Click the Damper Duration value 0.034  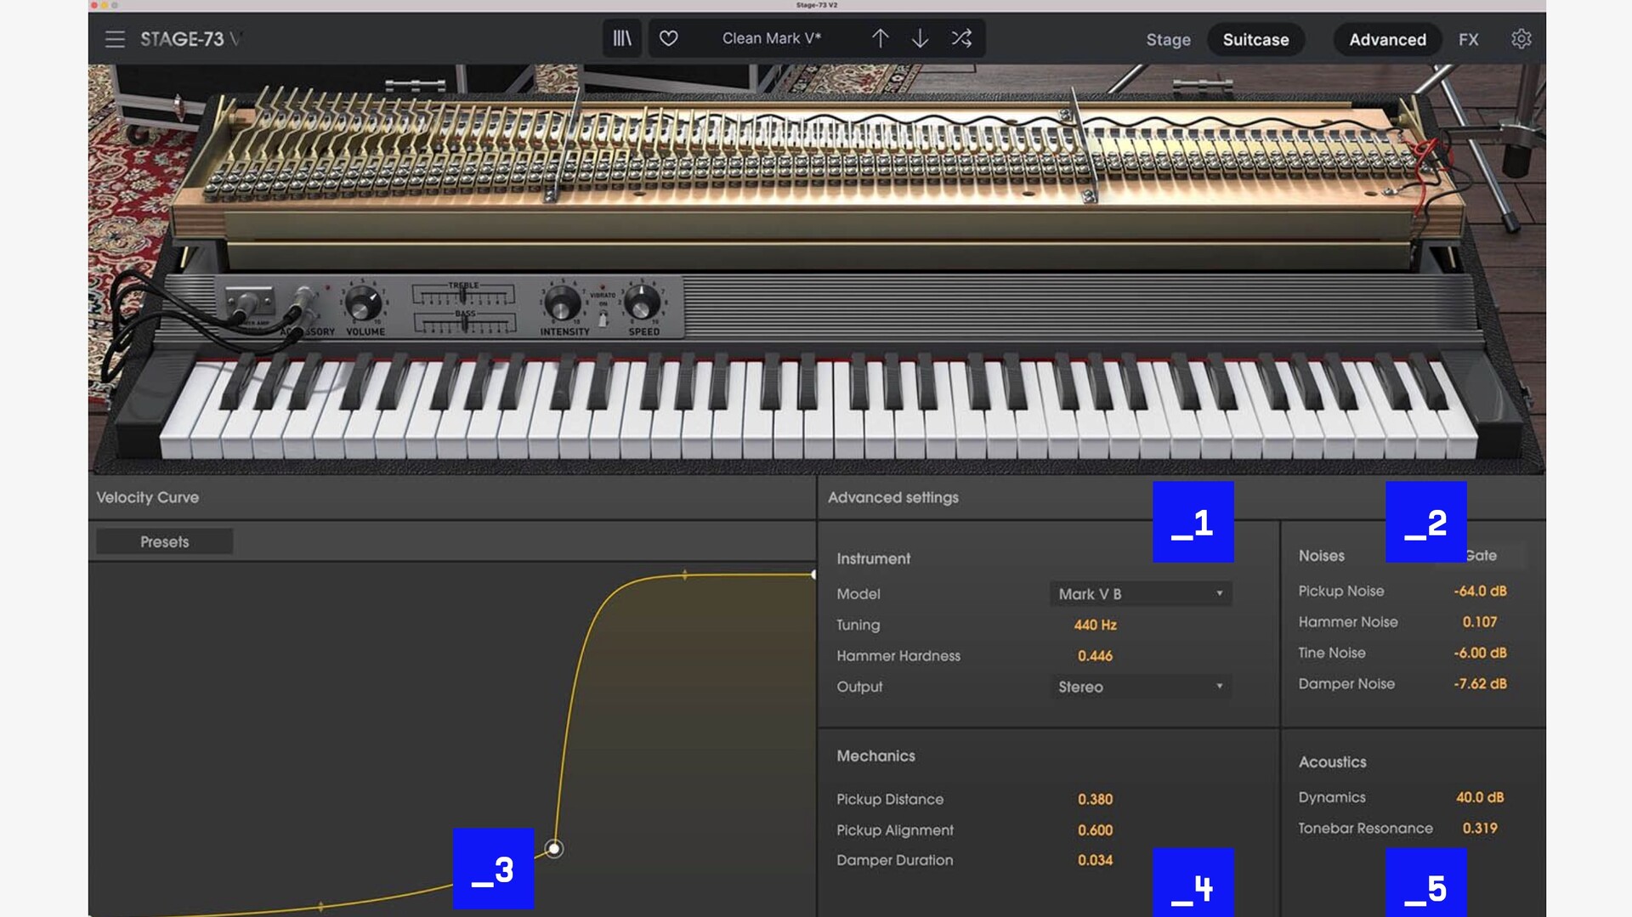pos(1095,861)
